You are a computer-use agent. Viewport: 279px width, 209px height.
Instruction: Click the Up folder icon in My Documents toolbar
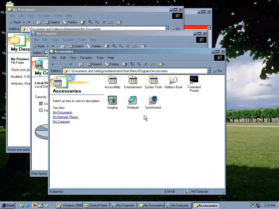tap(39, 22)
